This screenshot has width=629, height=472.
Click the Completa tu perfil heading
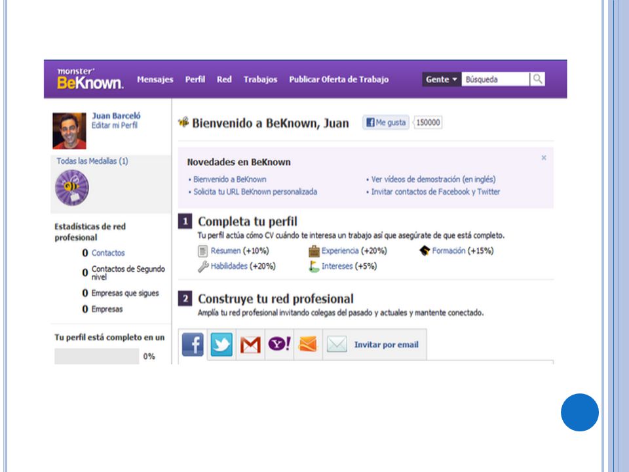coord(248,222)
